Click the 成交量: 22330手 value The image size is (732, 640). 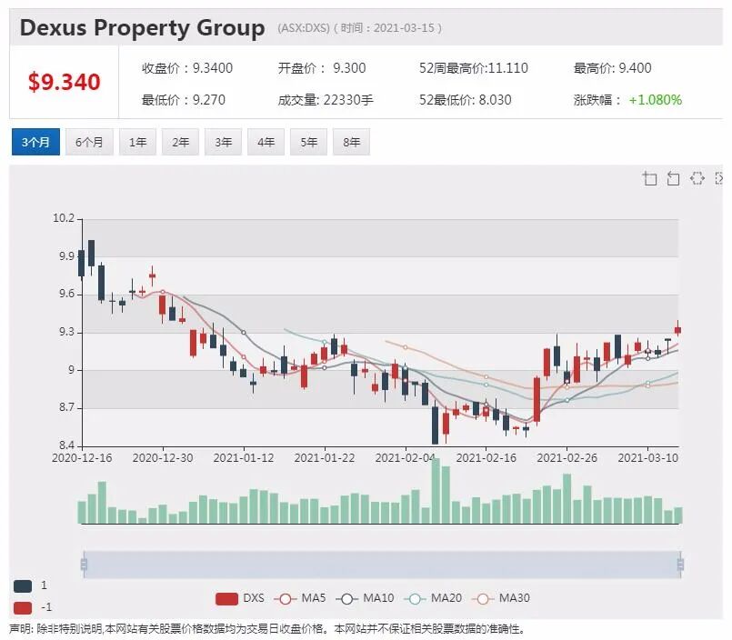pyautogui.click(x=326, y=100)
